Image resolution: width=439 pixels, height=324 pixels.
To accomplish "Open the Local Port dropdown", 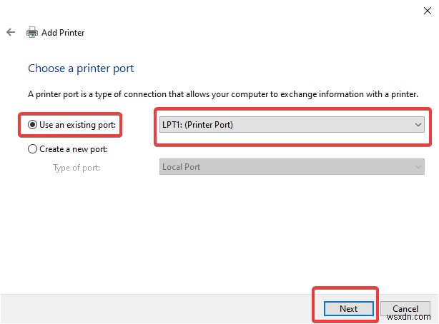I will tap(292, 167).
